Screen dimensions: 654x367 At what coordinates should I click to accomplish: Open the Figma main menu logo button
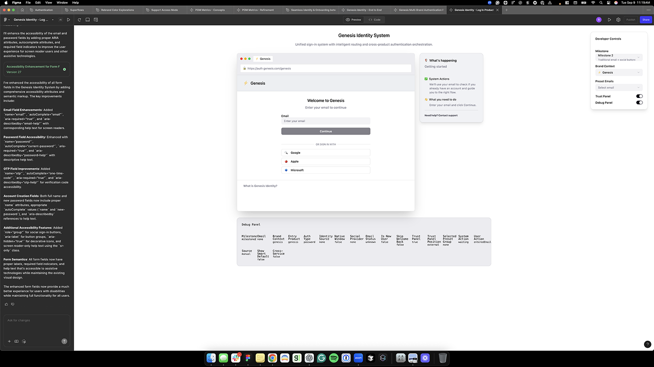pyautogui.click(x=5, y=20)
